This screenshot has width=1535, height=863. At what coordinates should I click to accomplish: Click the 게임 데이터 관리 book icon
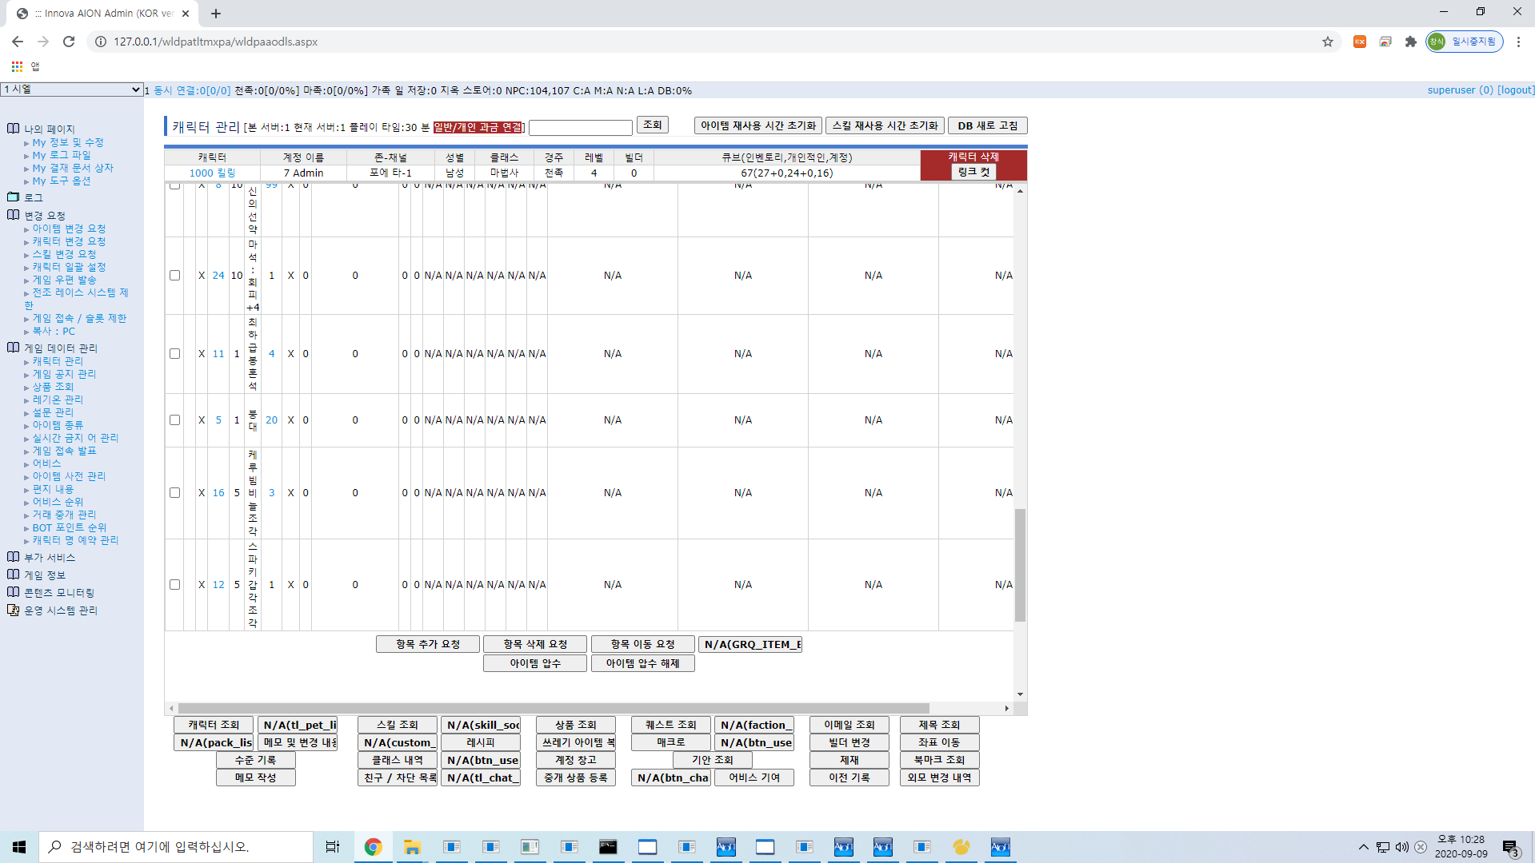click(13, 348)
